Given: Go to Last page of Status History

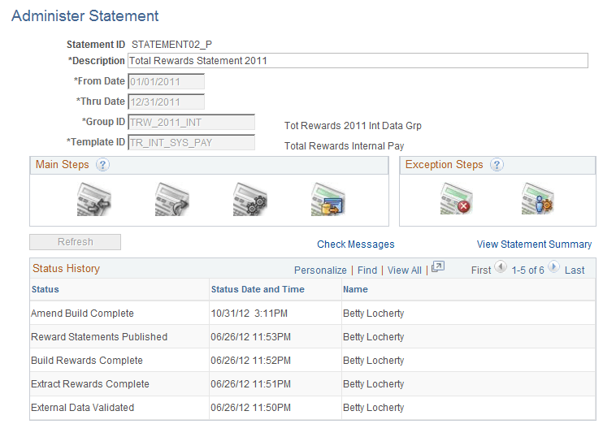Looking at the screenshot, I should point(575,270).
